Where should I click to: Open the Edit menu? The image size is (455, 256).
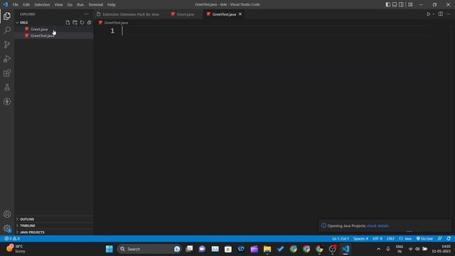(x=26, y=4)
